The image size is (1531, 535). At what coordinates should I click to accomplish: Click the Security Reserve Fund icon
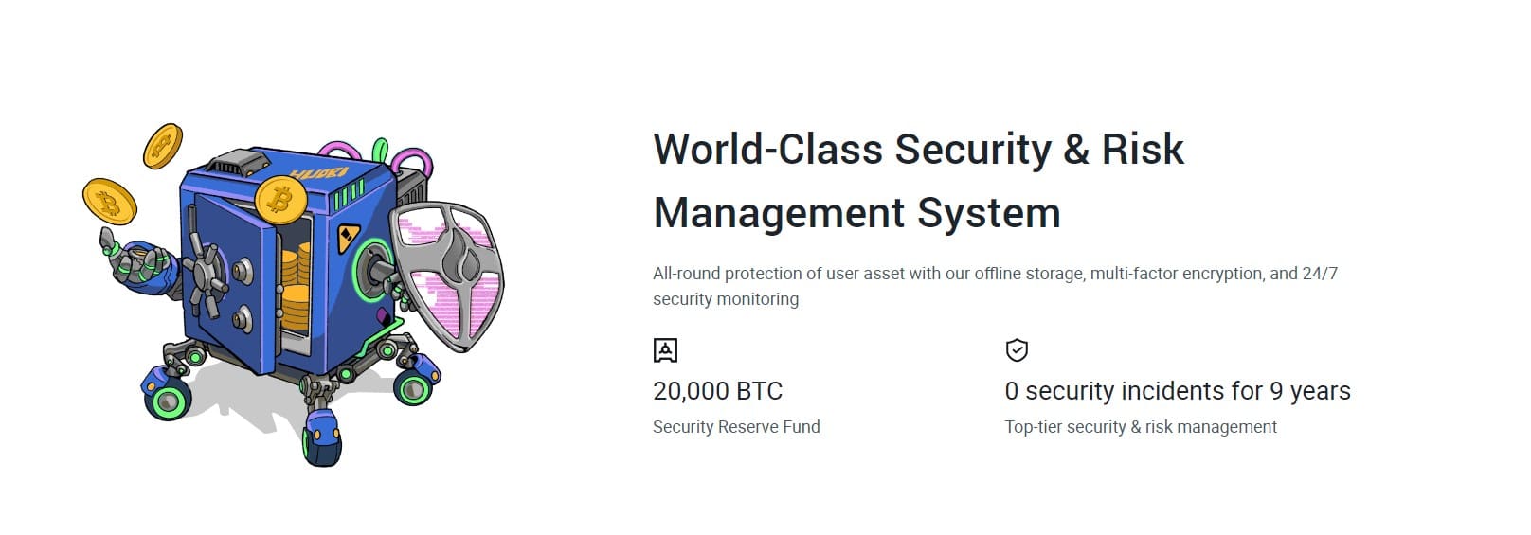pyautogui.click(x=665, y=350)
